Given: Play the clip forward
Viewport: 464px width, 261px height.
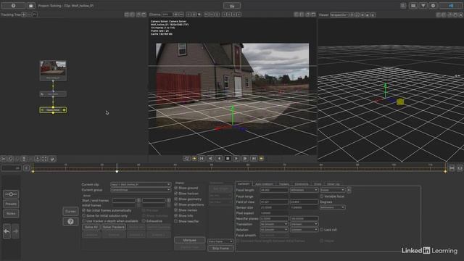Looking at the screenshot, I should (236, 159).
